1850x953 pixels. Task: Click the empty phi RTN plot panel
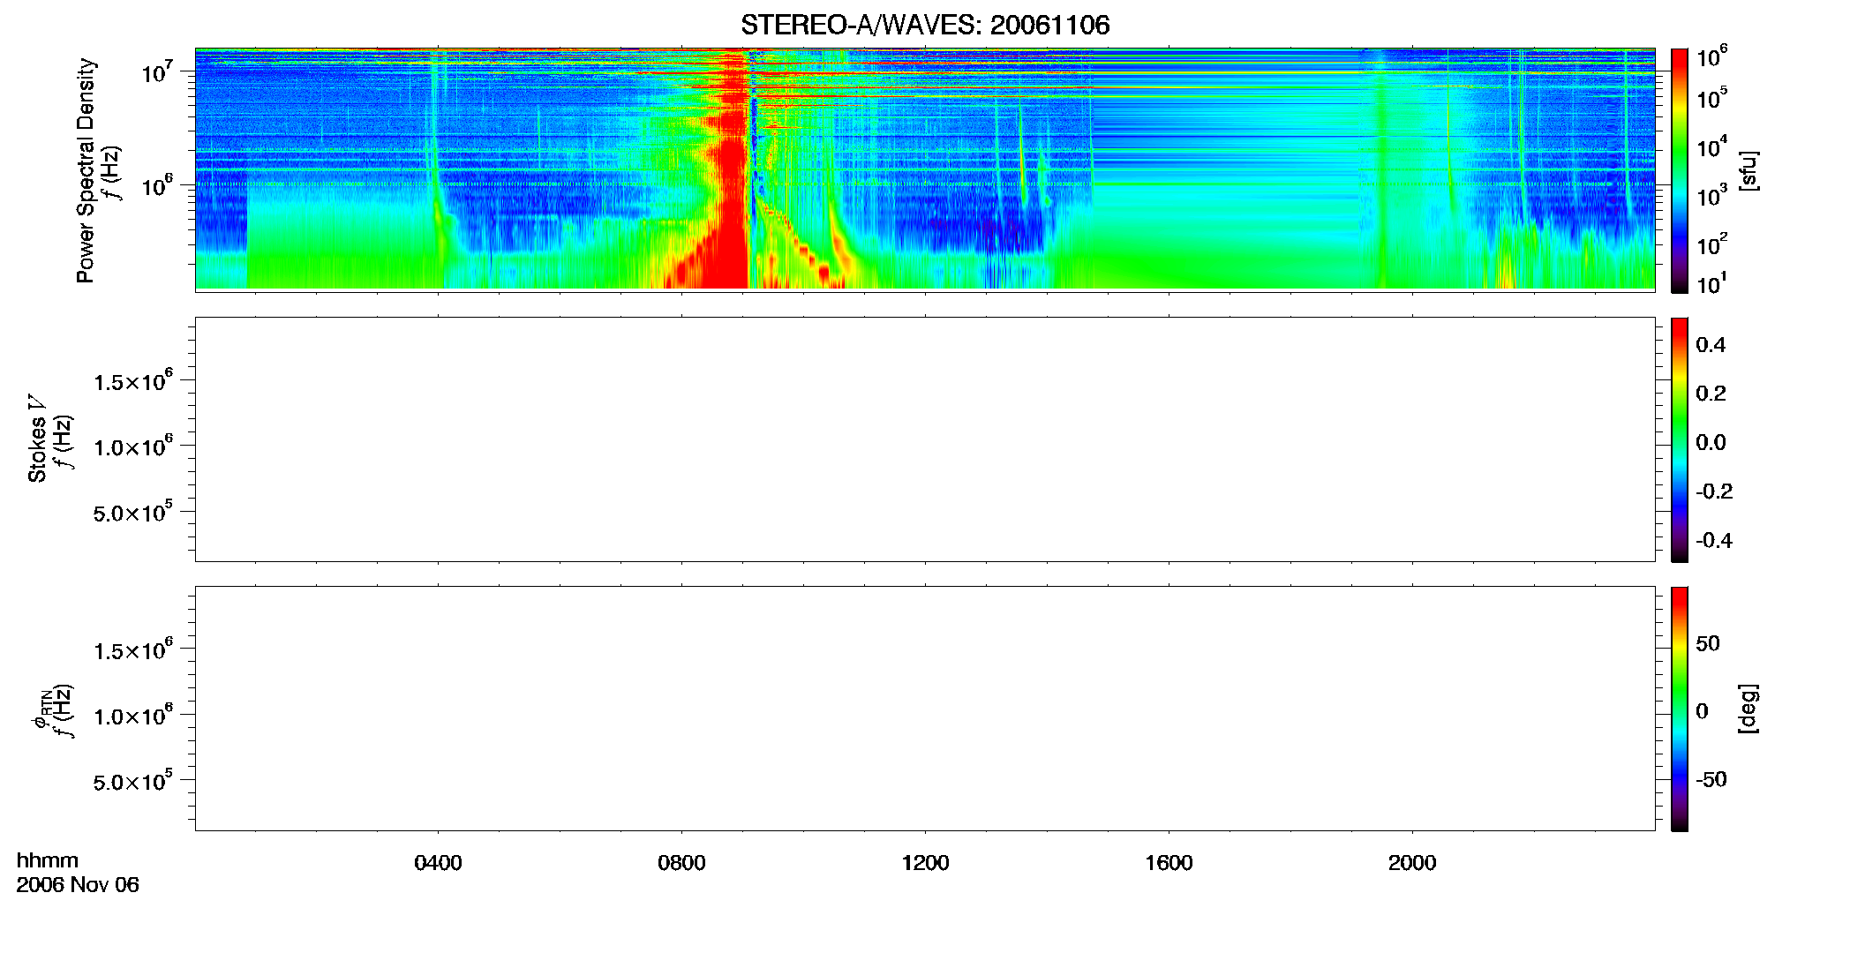pyautogui.click(x=925, y=709)
